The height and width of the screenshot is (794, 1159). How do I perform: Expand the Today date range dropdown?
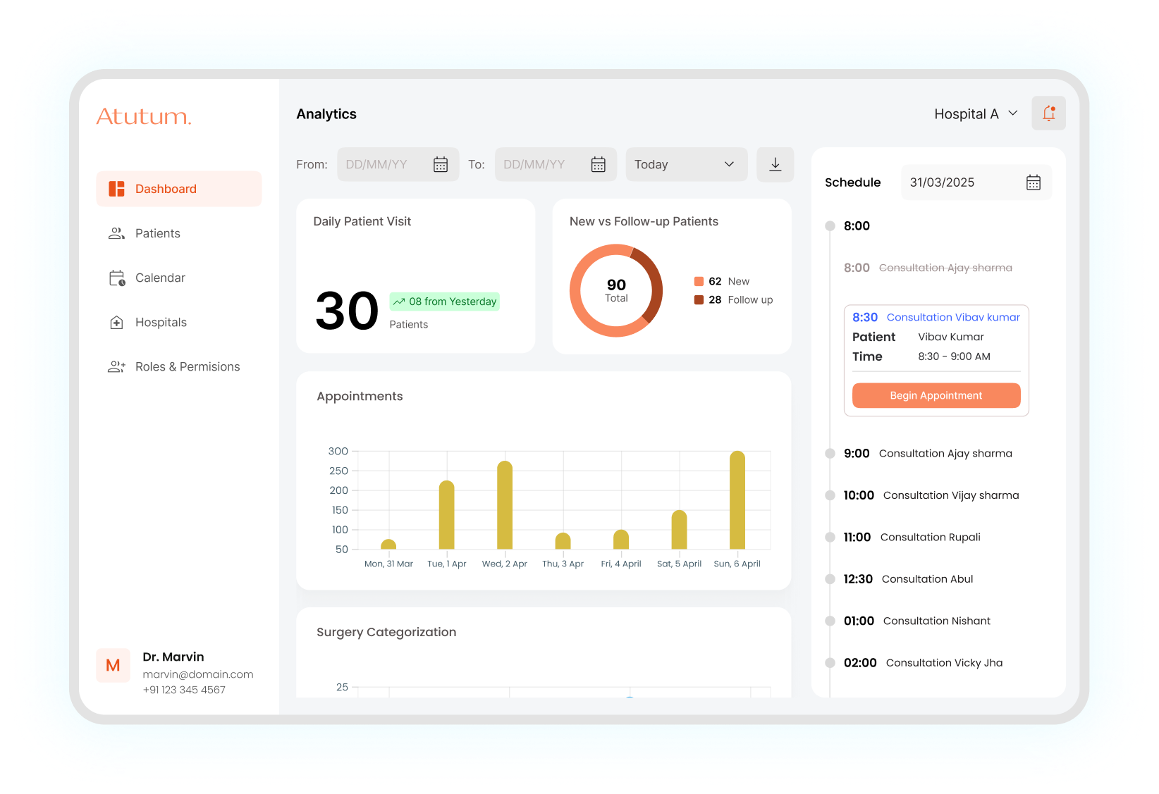685,164
